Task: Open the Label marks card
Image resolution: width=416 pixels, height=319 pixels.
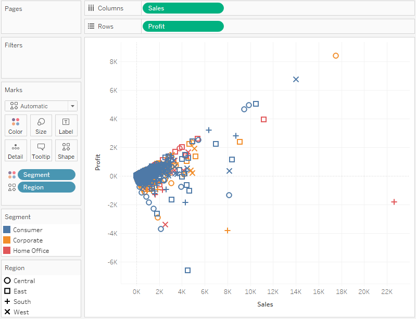Action: point(66,125)
